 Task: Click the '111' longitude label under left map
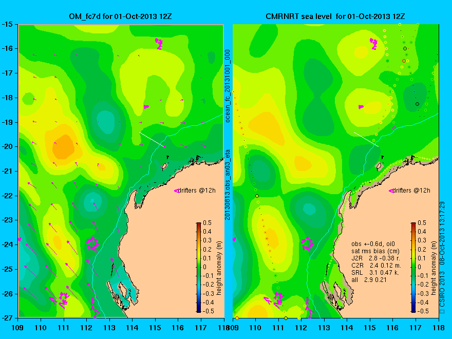tap(64, 328)
